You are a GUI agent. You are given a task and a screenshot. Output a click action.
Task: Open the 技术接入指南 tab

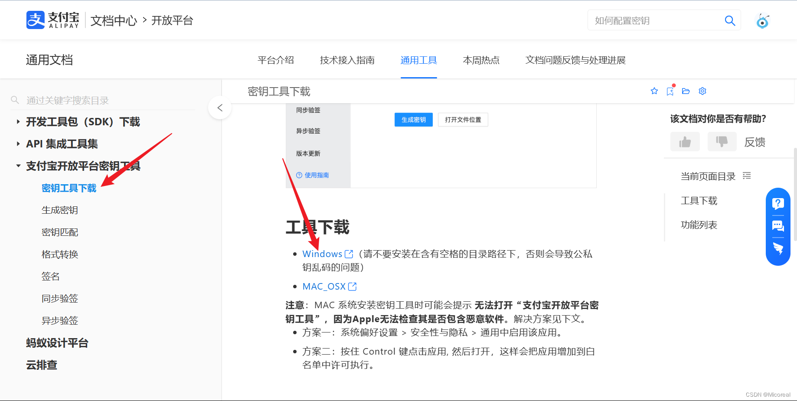point(347,60)
